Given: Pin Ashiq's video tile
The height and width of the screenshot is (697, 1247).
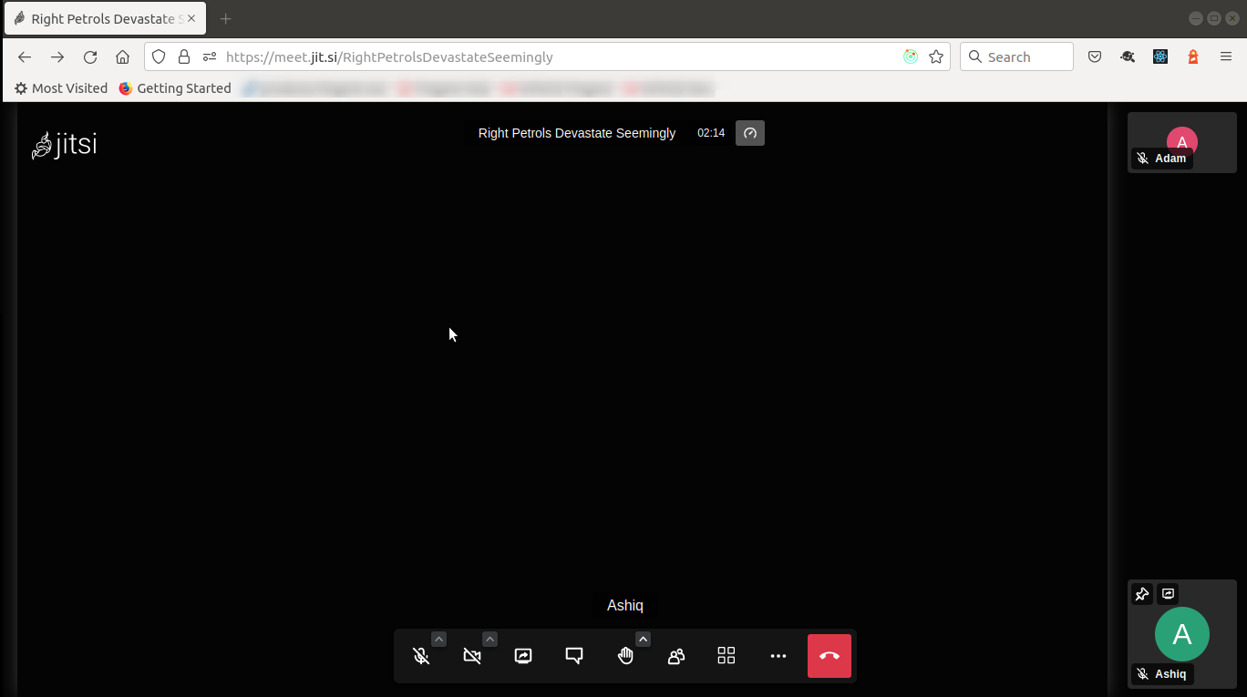Looking at the screenshot, I should [1142, 593].
